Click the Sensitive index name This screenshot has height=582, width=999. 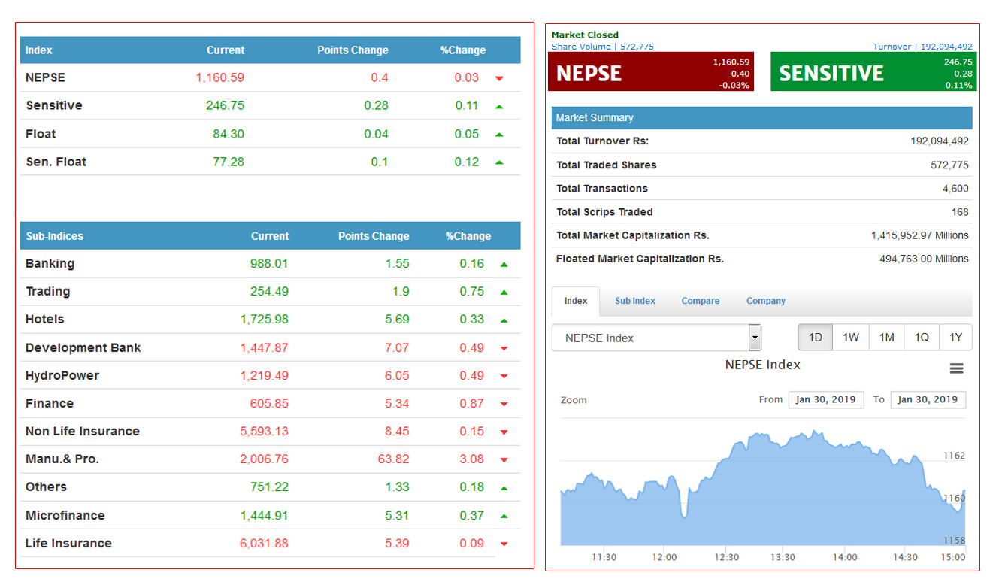[54, 105]
